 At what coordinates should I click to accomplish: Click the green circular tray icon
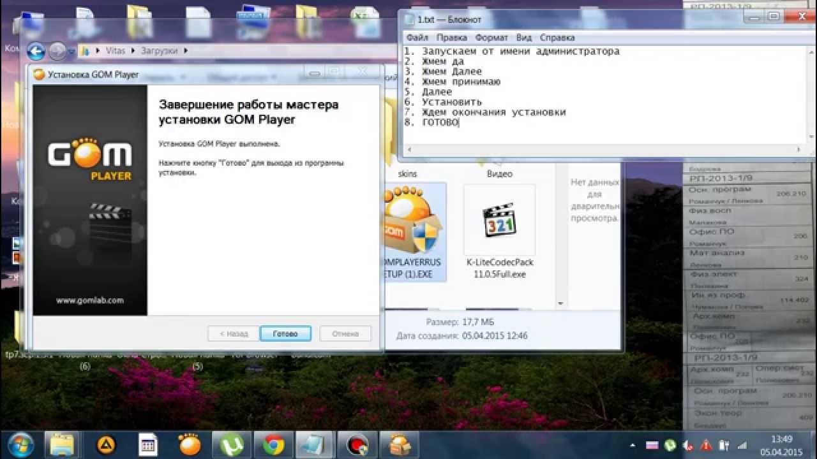670,445
